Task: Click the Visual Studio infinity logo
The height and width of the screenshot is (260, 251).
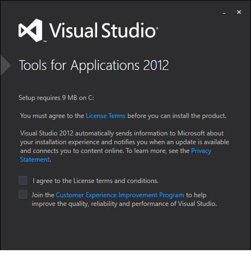Action: point(31,30)
